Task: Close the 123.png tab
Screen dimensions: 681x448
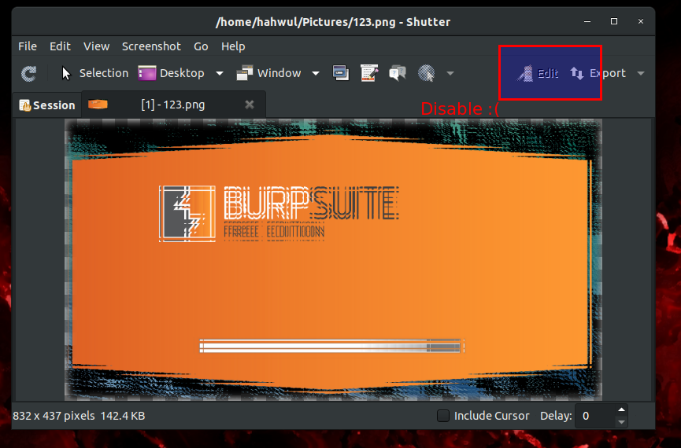Action: pos(250,105)
